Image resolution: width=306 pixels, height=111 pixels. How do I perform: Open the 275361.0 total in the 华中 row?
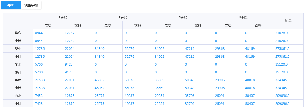[x=283, y=48]
